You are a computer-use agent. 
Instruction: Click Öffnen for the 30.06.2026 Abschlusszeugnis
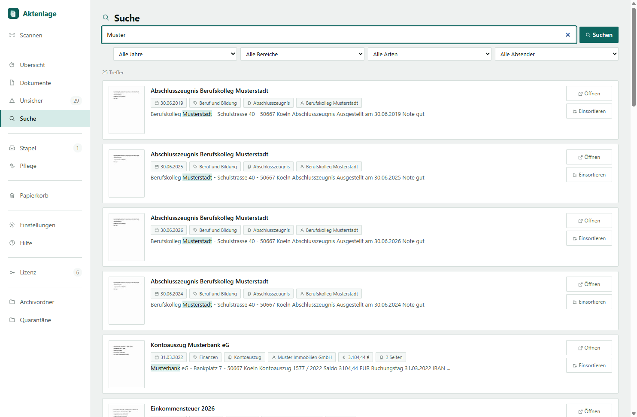[x=589, y=221]
